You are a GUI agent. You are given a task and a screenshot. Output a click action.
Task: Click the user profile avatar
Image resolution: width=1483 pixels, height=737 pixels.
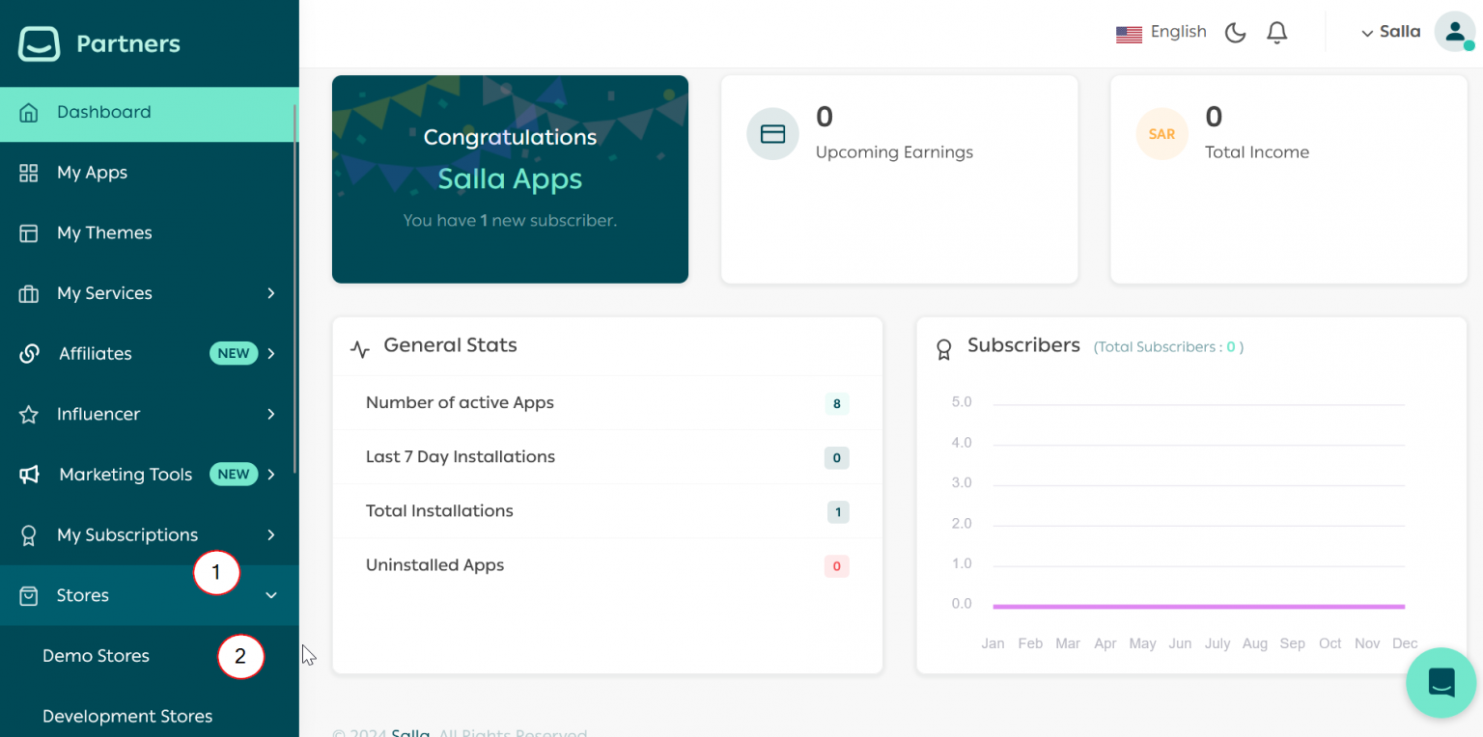point(1456,32)
